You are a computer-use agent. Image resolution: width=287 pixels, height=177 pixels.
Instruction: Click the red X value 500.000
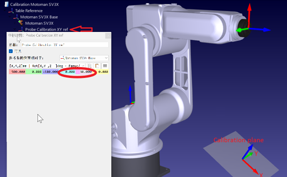click(17, 72)
